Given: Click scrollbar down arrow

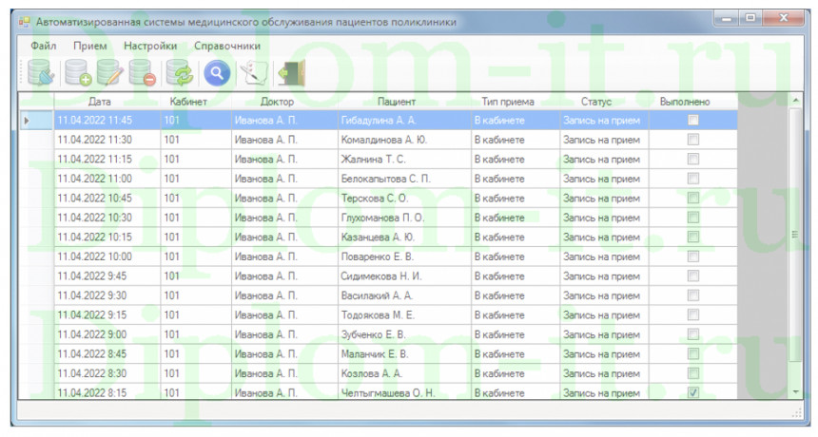Looking at the screenshot, I should pos(795,391).
